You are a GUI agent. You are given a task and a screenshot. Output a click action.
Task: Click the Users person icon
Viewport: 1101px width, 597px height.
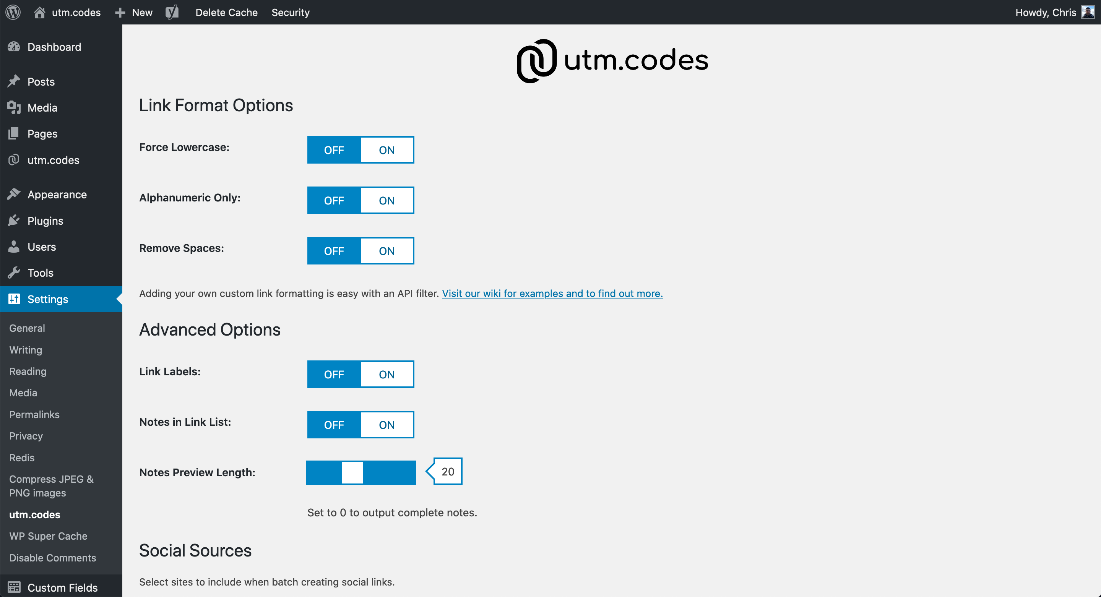point(14,247)
